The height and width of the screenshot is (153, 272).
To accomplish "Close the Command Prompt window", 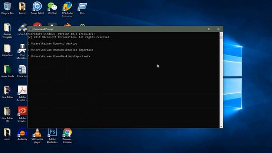I will 218,29.
